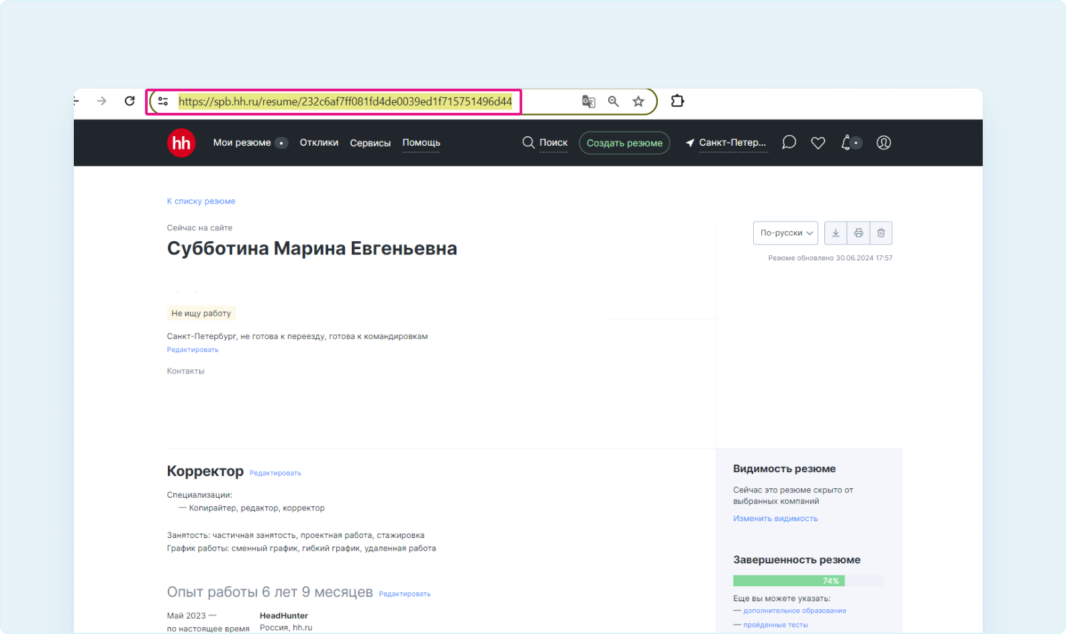This screenshot has height=634, width=1066.
Task: Open the Отклики menu item
Action: (x=319, y=142)
